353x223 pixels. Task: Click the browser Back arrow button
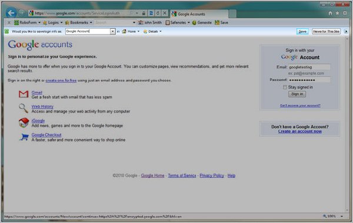click(11, 13)
